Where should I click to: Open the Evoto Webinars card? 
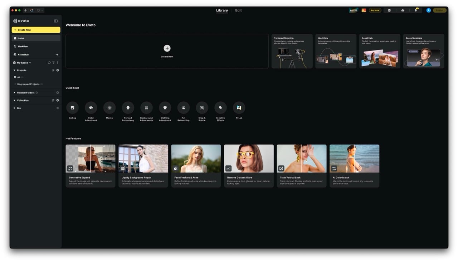[x=424, y=51]
